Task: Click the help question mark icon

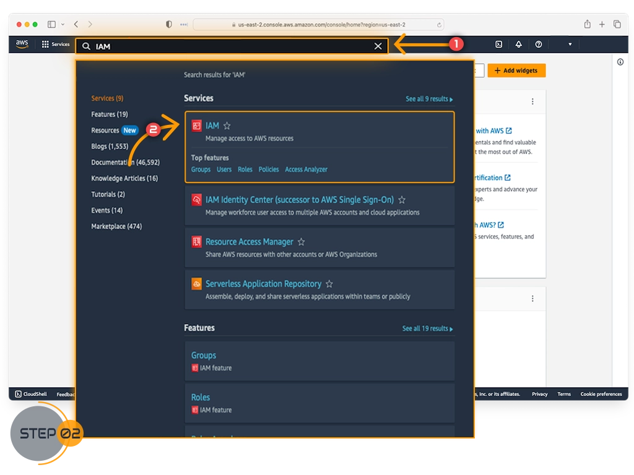Action: click(539, 45)
